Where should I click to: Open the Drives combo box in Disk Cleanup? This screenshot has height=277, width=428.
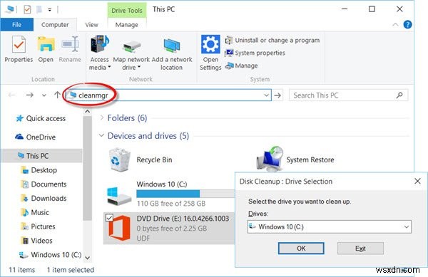pyautogui.click(x=329, y=227)
